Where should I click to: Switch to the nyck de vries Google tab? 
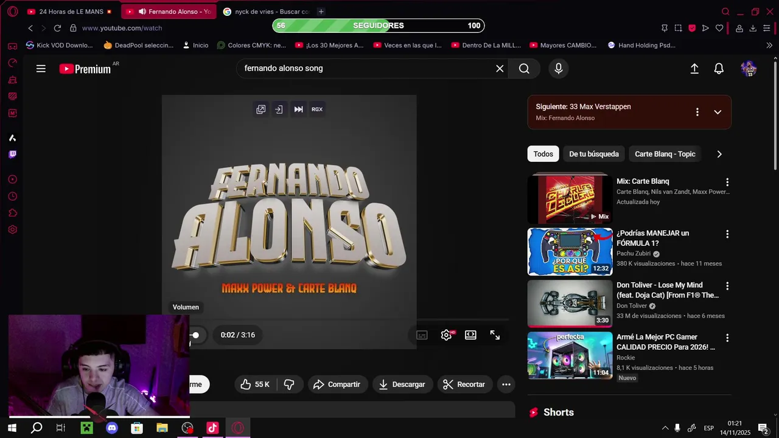point(266,12)
